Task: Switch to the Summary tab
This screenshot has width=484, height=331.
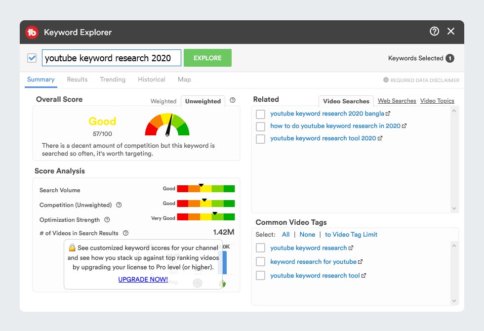Action: tap(40, 80)
